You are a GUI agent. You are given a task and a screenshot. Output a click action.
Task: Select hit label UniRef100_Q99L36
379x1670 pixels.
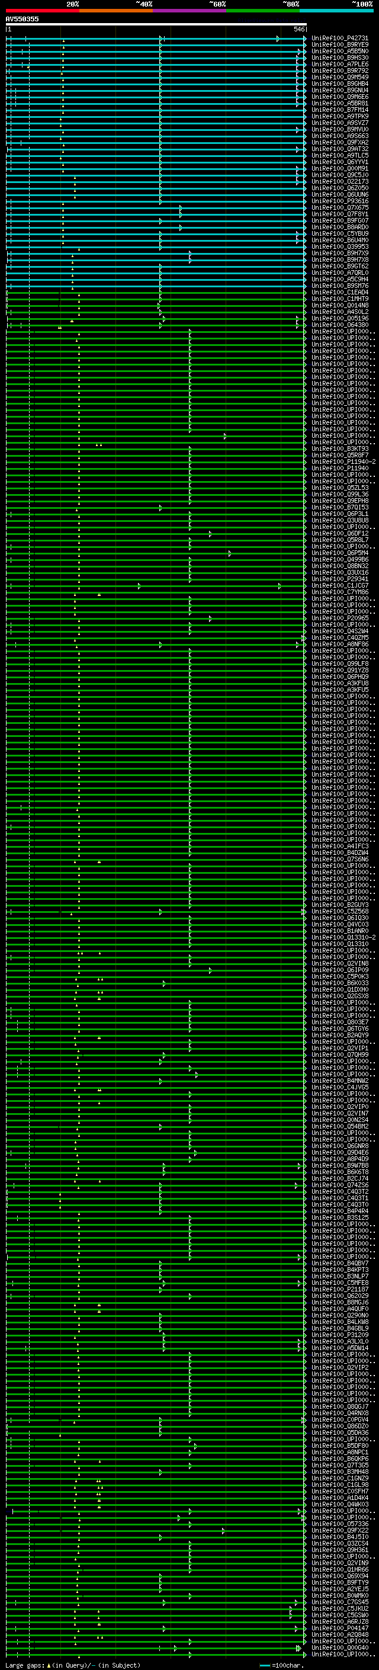point(339,494)
